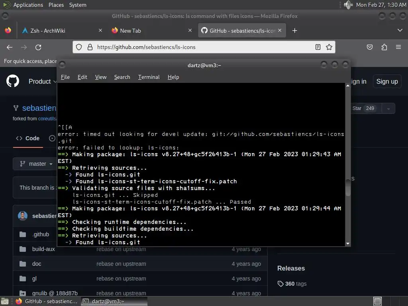Open Firefox hamburger application menu
The height and width of the screenshot is (306, 408).
pos(398,47)
